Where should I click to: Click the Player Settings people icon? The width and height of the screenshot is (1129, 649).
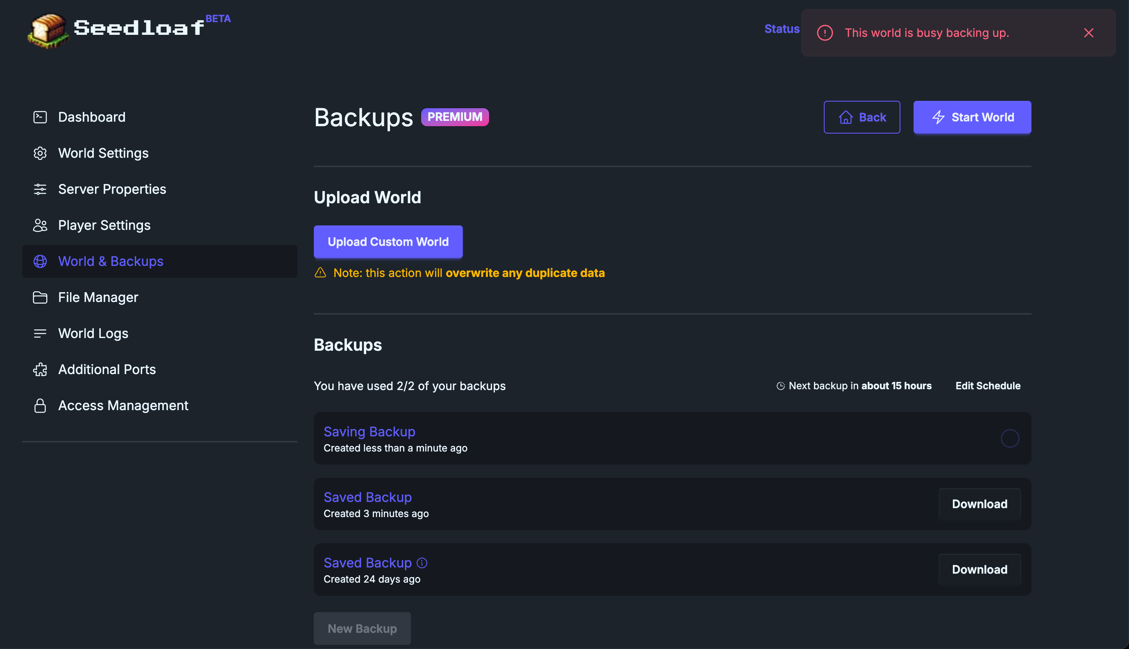coord(40,225)
